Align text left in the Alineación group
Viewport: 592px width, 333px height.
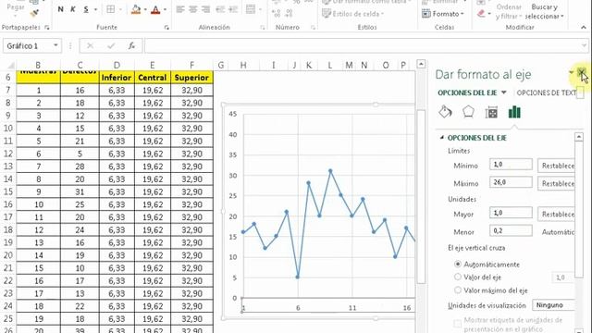pyautogui.click(x=180, y=9)
